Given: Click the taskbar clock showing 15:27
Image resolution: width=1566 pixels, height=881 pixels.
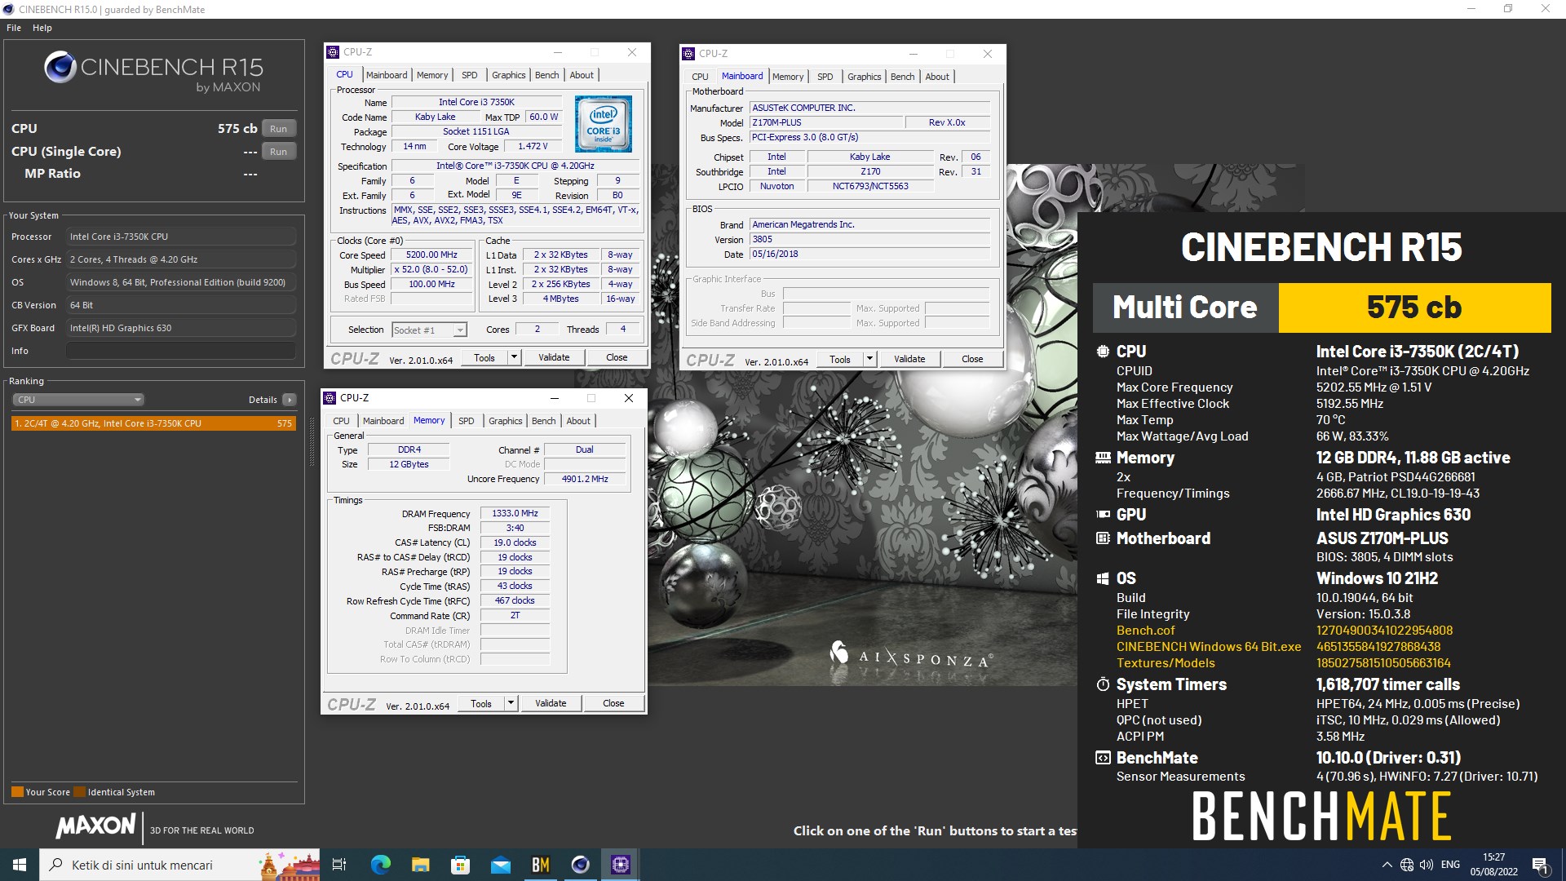Looking at the screenshot, I should tap(1493, 865).
